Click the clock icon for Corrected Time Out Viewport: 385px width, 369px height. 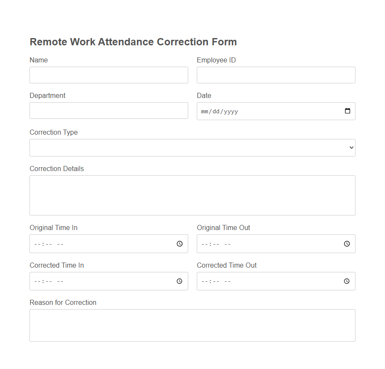tap(346, 281)
